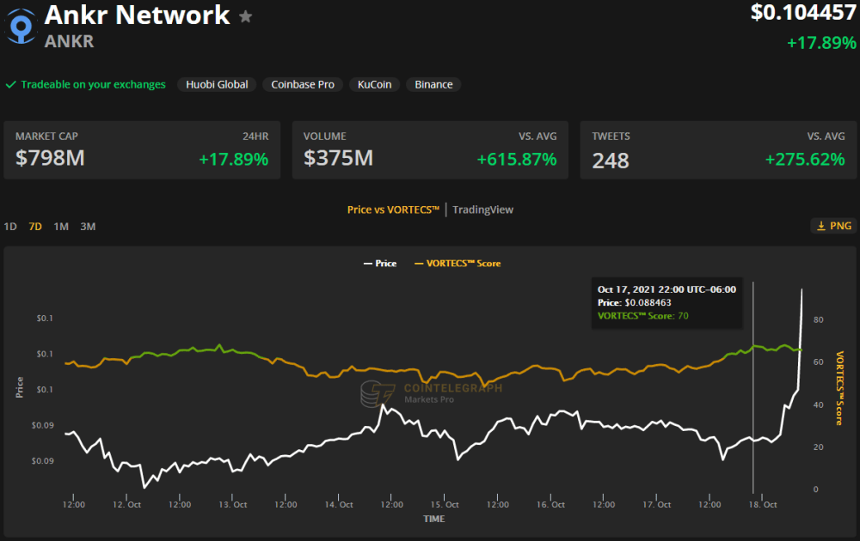The image size is (860, 541).
Task: Click the green tradeable checkmark icon
Action: click(10, 85)
